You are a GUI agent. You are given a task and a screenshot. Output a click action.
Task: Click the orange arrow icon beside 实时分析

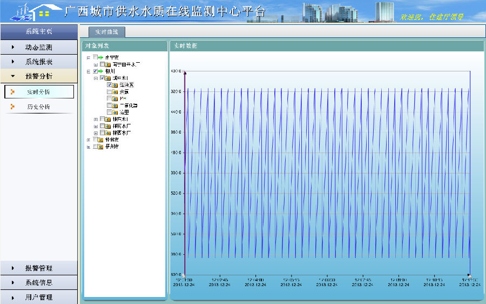point(12,92)
